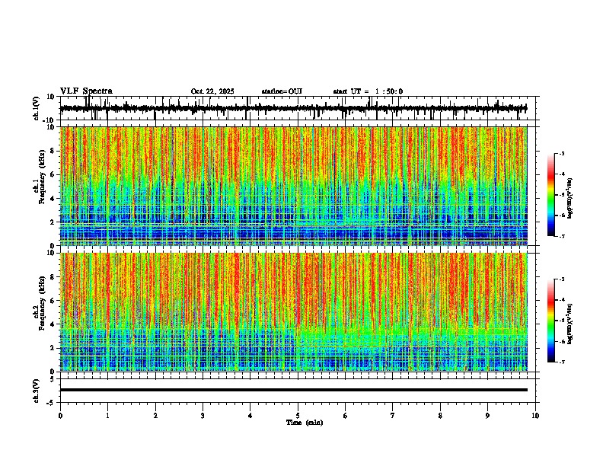This screenshot has height=466, width=603.
Task: Click the time axis tick label "8"
Action: point(440,416)
